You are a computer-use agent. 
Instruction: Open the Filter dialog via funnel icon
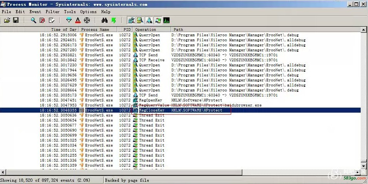(x=69, y=20)
